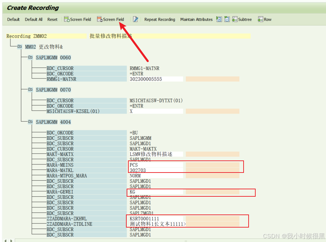Click the NORM value field for MARA-MTPOS_MARA
The width and height of the screenshot is (326, 242).
click(156, 176)
